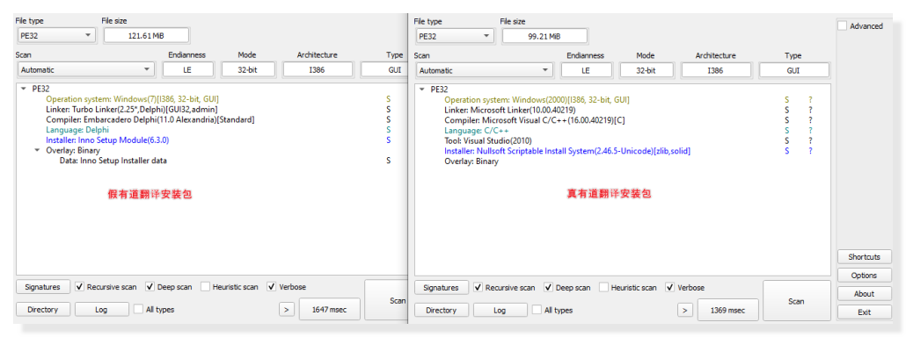Click the Exit button
Viewport: 906px width, 337px height.
[864, 312]
